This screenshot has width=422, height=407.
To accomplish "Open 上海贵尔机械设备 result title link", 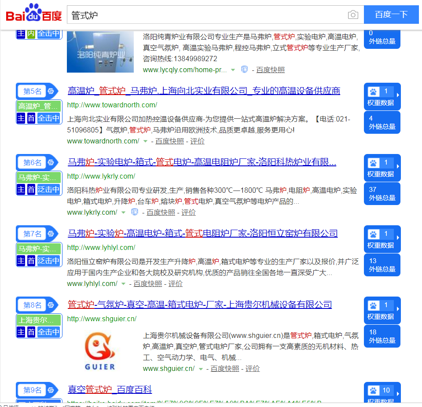I will [x=200, y=304].
